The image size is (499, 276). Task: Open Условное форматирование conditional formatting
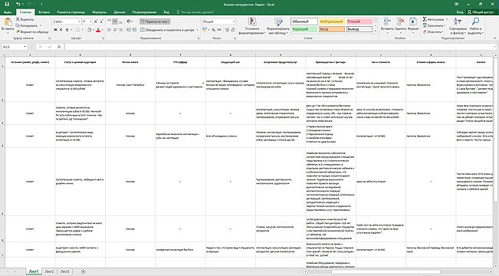click(x=252, y=26)
